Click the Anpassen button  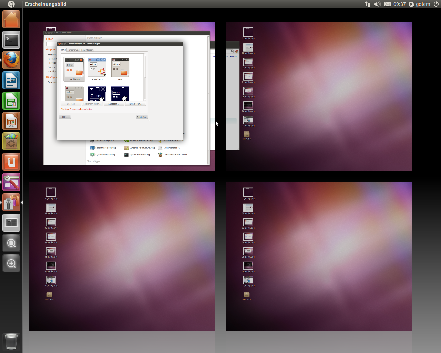point(114,103)
